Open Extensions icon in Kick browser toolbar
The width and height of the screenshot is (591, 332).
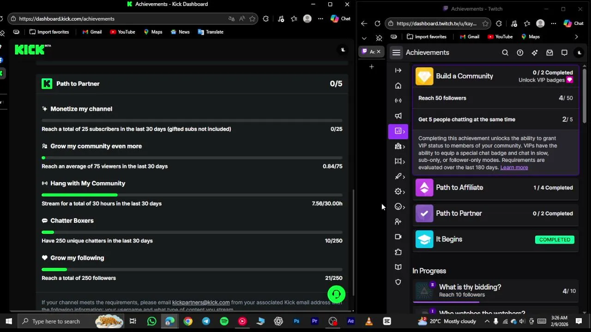265,19
